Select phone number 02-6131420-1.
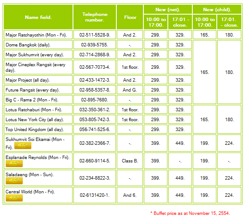Viewport: 246px width, 223px height. coord(95,195)
